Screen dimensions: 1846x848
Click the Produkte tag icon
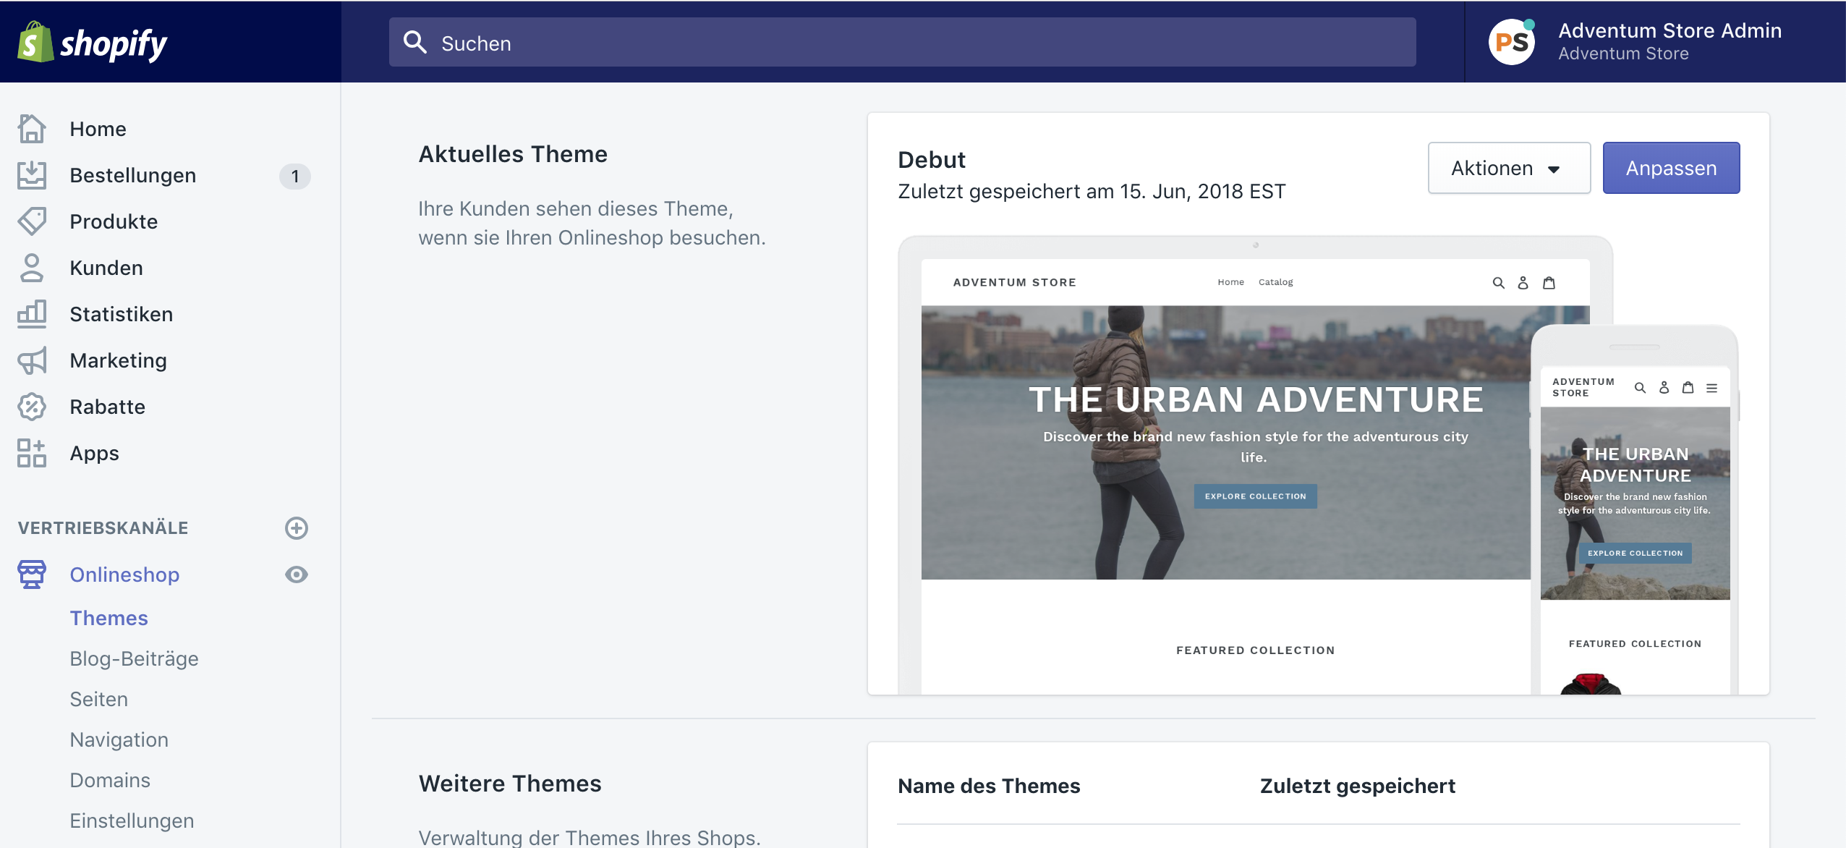pos(32,221)
